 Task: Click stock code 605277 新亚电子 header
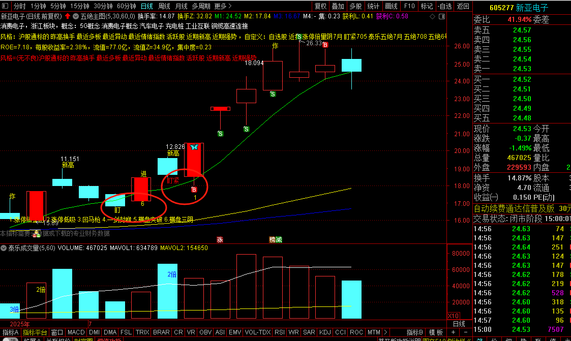[x=519, y=8]
